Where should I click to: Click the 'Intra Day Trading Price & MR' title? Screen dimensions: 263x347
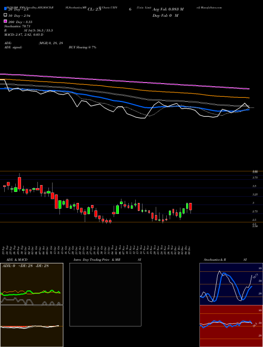97,260
